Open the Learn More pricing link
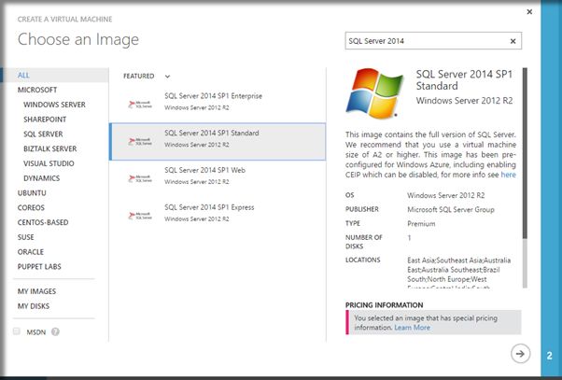The height and width of the screenshot is (380, 562). coord(412,328)
